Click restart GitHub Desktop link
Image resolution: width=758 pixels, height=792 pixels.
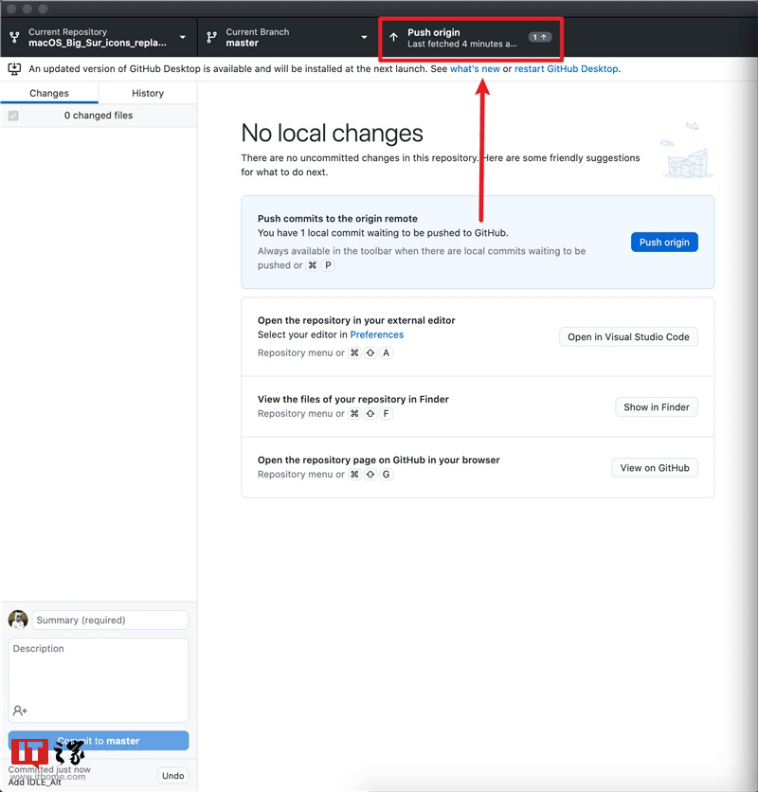click(566, 69)
